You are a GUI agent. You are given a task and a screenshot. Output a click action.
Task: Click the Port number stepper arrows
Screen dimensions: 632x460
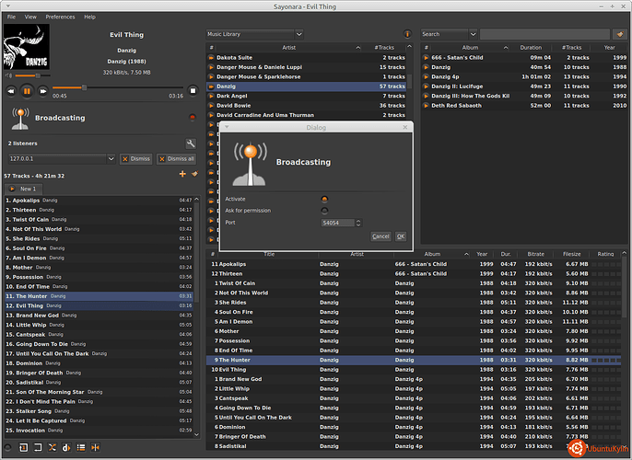tap(358, 223)
